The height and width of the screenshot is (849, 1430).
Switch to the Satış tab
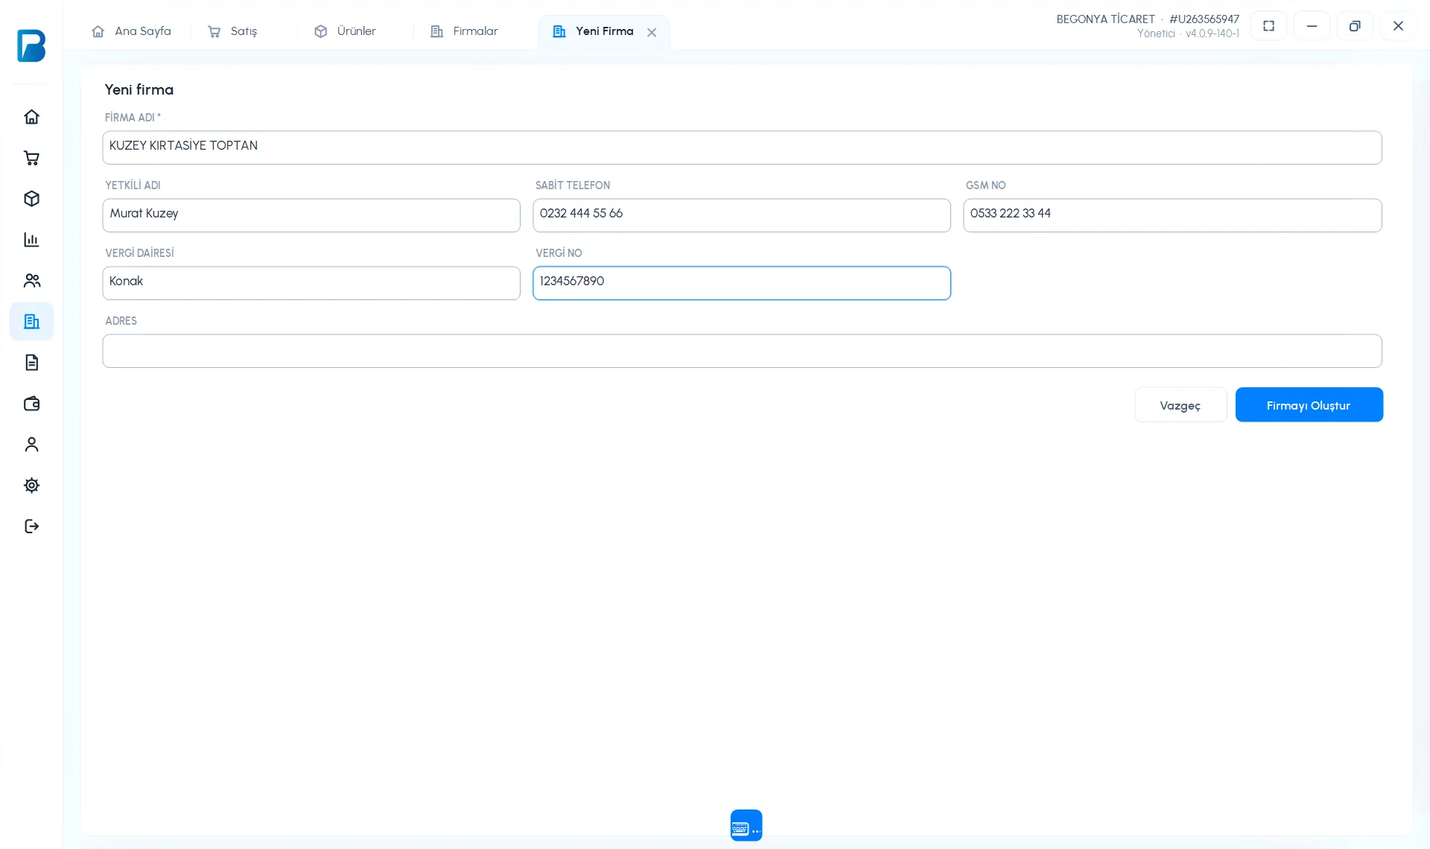pyautogui.click(x=233, y=31)
